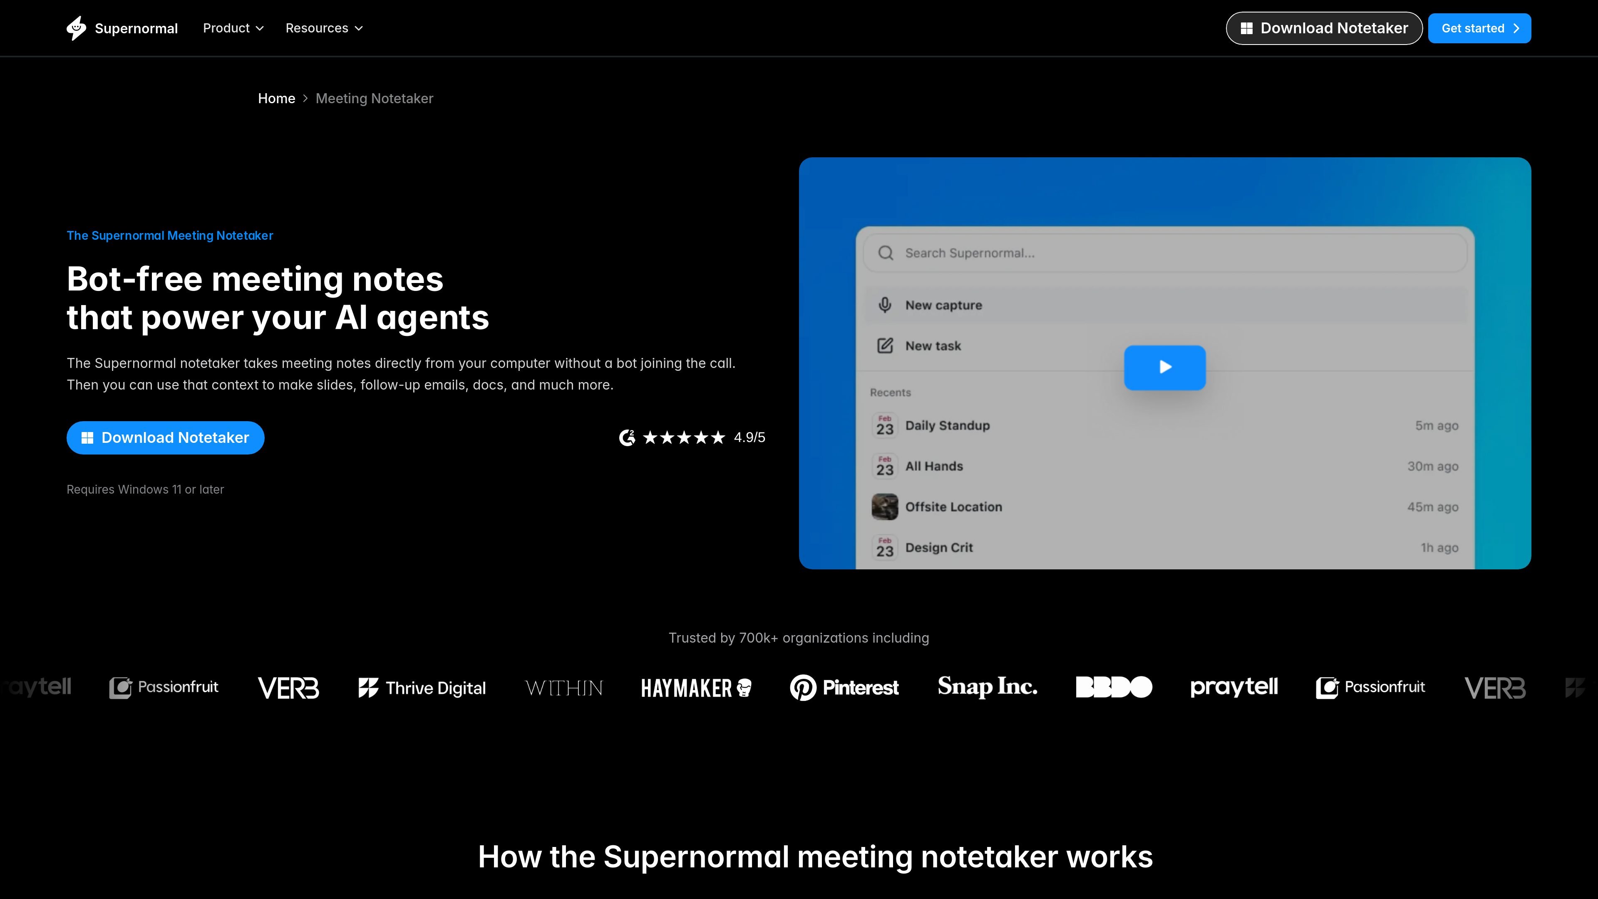Open the Supernormal home link text
The width and height of the screenshot is (1598, 899).
[136, 29]
